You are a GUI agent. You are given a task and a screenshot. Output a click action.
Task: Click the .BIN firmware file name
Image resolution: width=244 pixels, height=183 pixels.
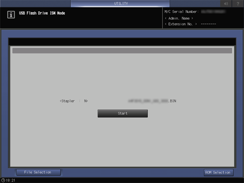coord(152,101)
